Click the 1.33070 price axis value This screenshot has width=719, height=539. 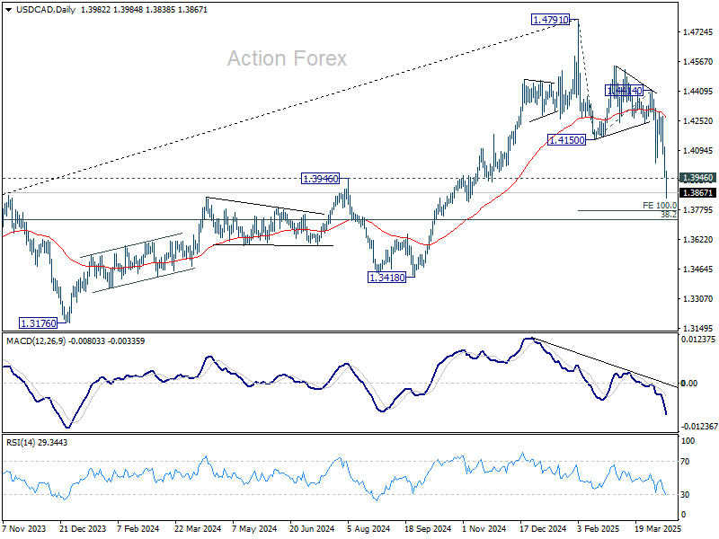pos(698,299)
